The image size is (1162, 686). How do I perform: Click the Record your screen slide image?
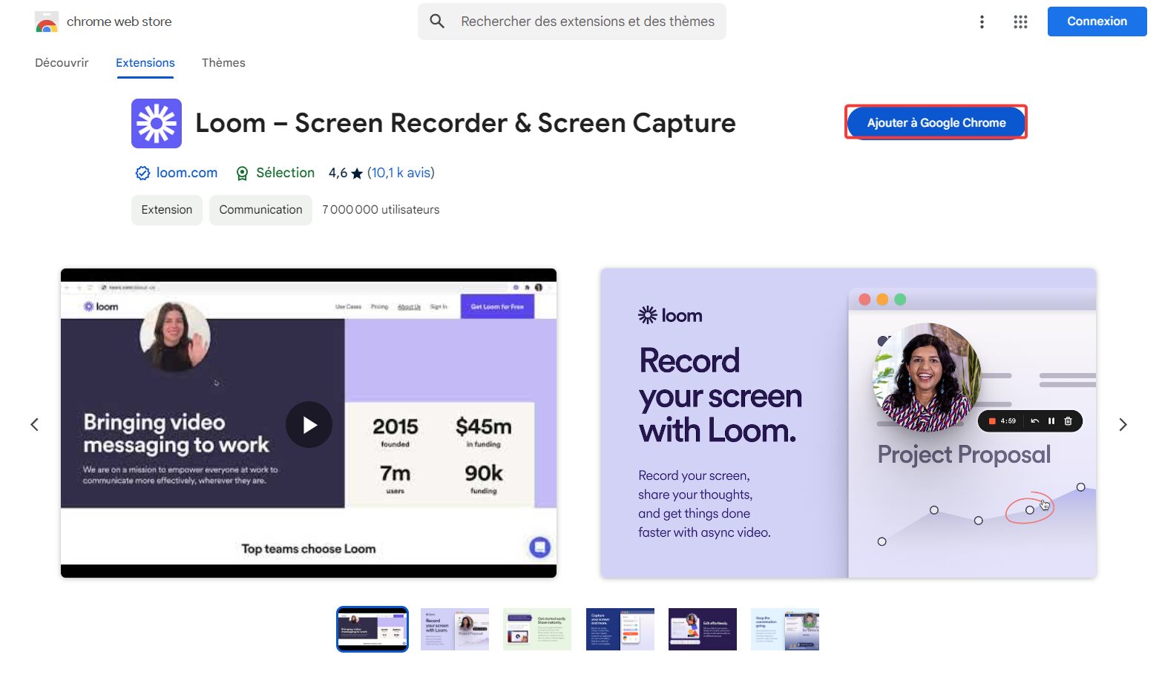848,423
